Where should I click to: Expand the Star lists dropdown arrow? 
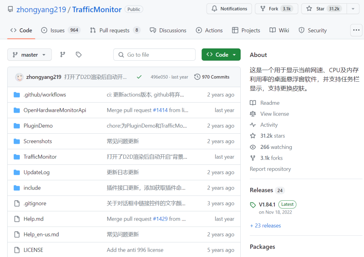tap(353, 9)
